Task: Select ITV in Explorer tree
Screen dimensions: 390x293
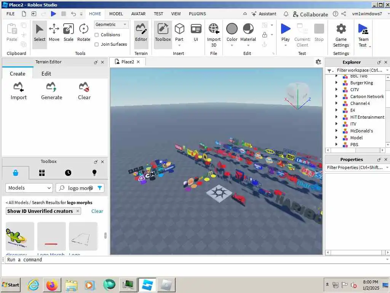Action: pyautogui.click(x=353, y=124)
